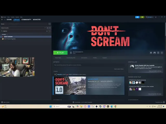Open weather widget on taskbar
Viewport: 166px width, 124px height.
pos(4,106)
